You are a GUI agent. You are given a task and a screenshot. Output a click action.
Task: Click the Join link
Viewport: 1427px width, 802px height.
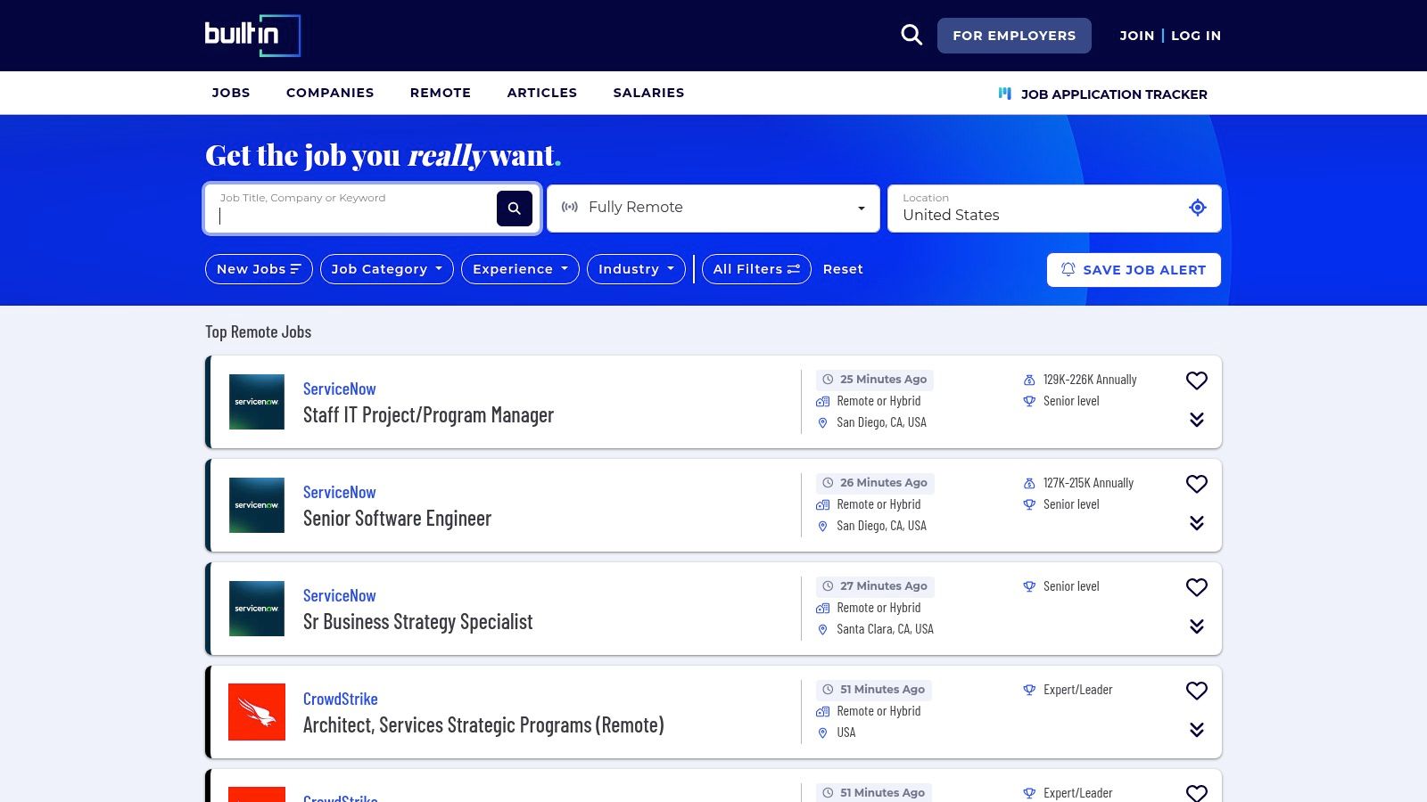[x=1137, y=36]
